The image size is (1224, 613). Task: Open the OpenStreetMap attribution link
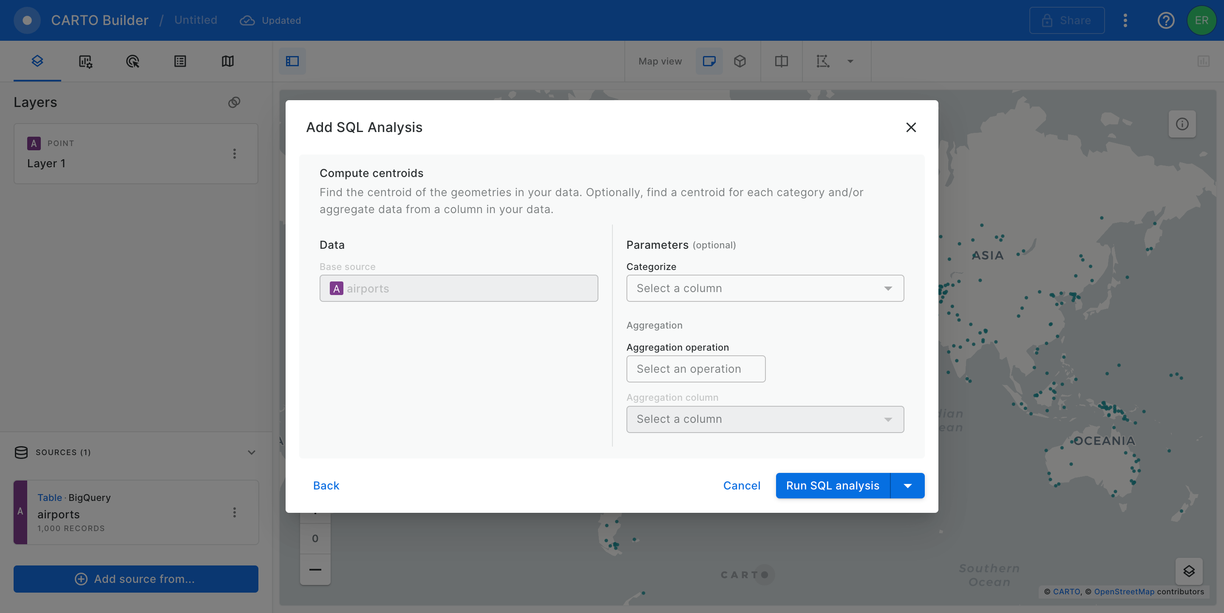1124,592
